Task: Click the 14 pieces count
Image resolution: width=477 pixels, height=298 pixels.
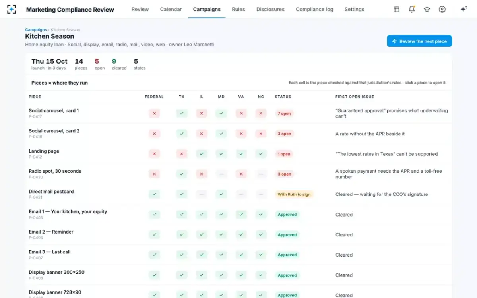Action: pyautogui.click(x=81, y=64)
